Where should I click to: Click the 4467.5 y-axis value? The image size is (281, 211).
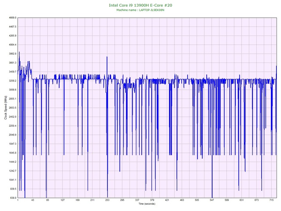pos(13,27)
